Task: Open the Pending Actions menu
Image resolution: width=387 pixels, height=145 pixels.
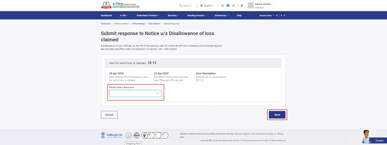Action: pos(197,15)
